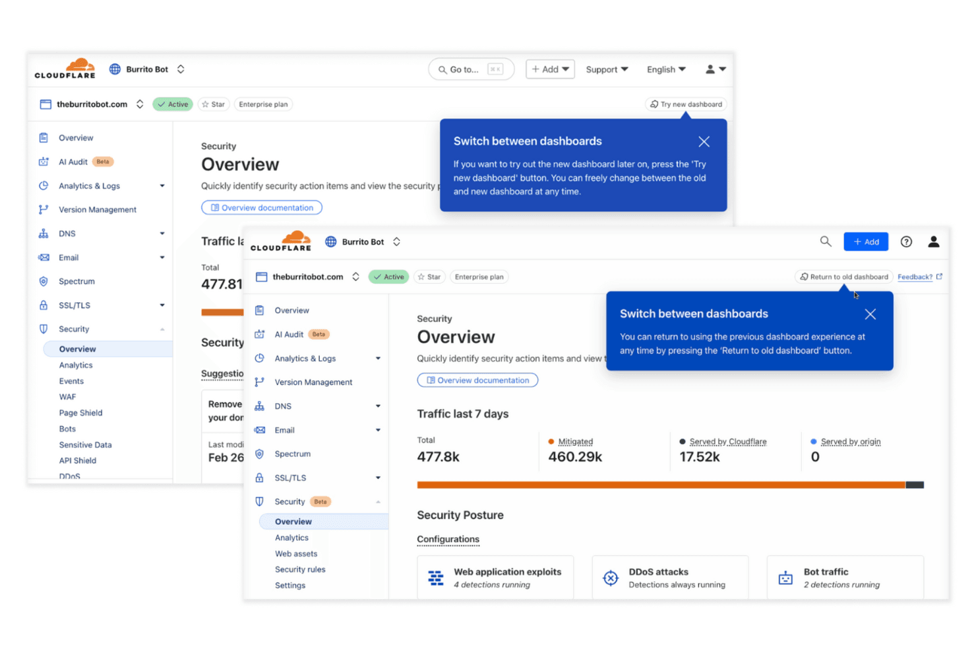Image resolution: width=976 pixels, height=651 pixels.
Task: Open the user account menu in the old dashboard
Action: (716, 69)
